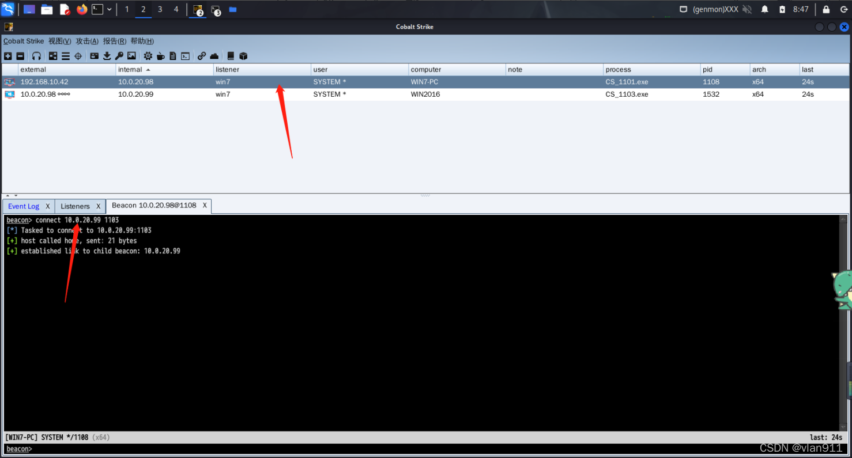Open the file manager panel icon

coord(47,9)
